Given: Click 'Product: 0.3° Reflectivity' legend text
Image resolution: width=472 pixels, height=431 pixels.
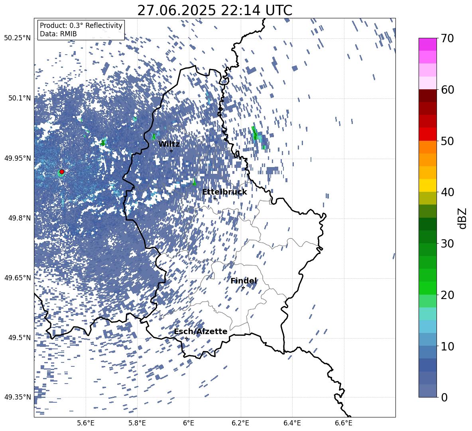Looking at the screenshot, I should 81,26.
